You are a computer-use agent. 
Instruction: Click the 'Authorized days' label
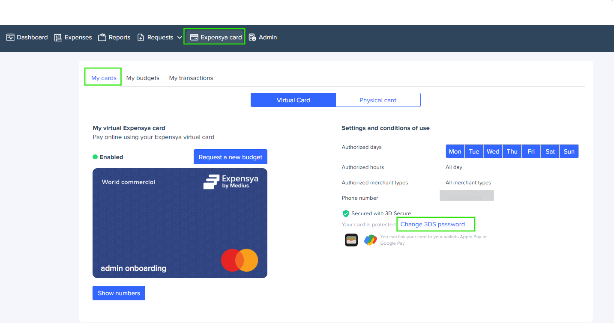click(362, 147)
